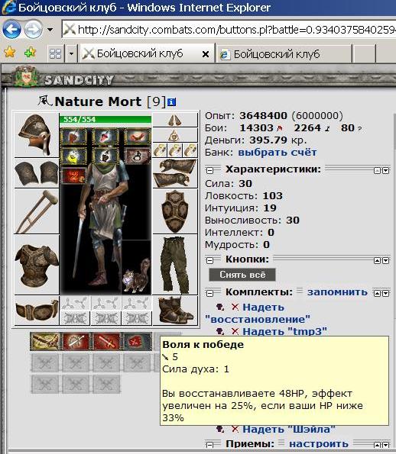396x454 pixels.
Task: Click the Снять всё button
Action: pos(242,275)
